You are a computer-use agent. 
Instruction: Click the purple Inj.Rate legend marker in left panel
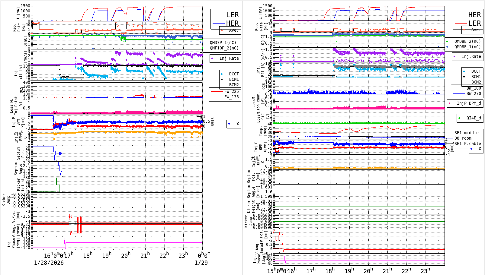click(212, 58)
